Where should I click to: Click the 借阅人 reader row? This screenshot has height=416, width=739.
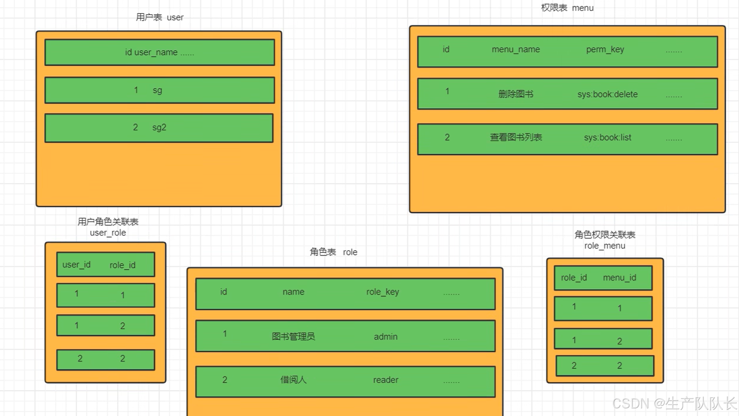(345, 380)
